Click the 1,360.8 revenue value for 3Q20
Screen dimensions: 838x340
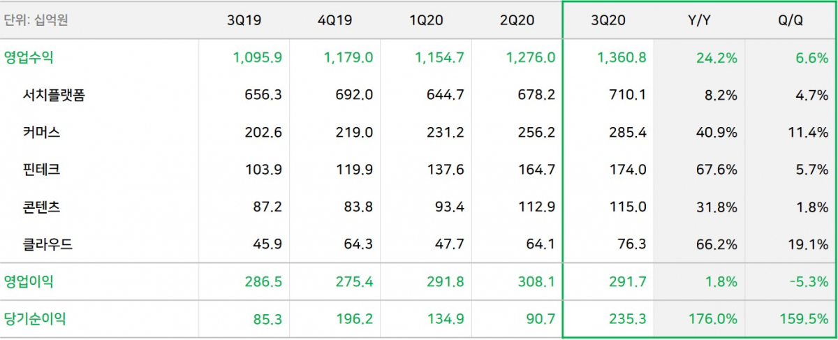[621, 58]
